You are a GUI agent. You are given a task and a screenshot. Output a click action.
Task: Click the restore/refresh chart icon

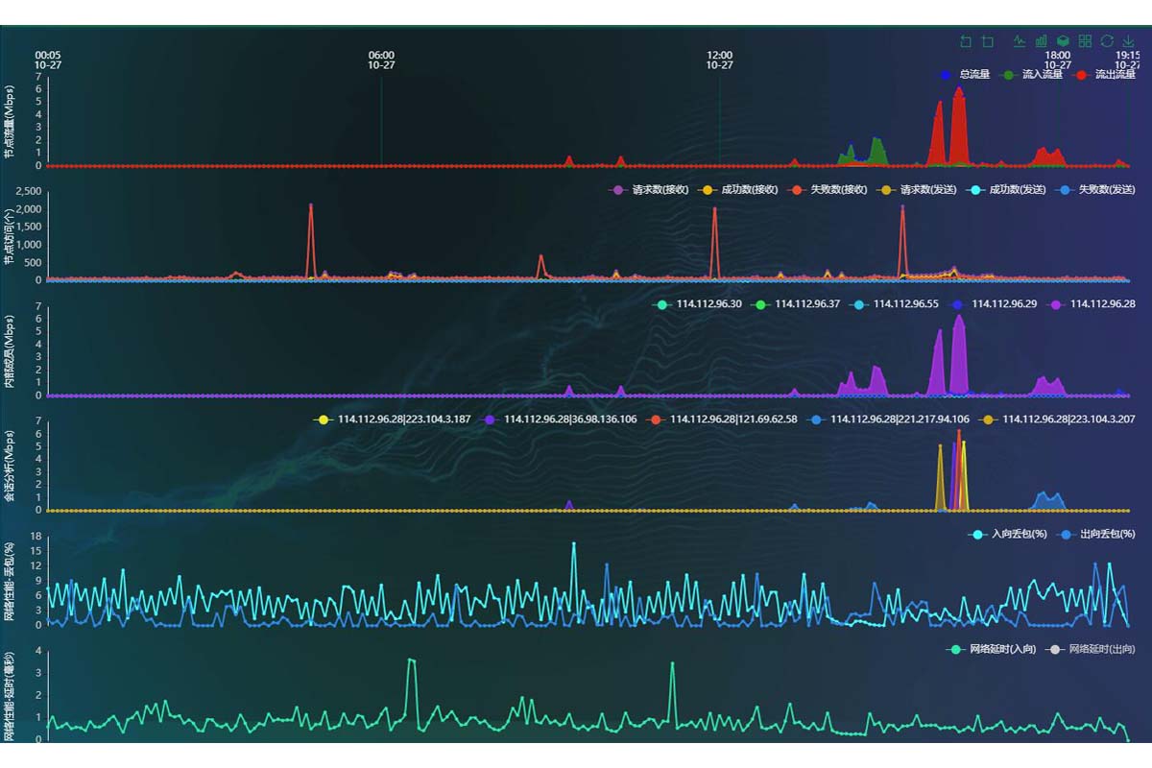1107,41
